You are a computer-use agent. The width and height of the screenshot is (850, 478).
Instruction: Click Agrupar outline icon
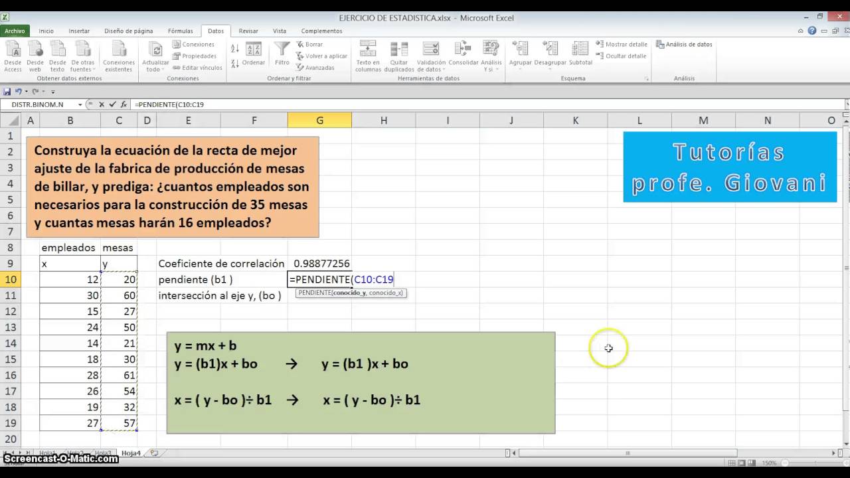[521, 54]
